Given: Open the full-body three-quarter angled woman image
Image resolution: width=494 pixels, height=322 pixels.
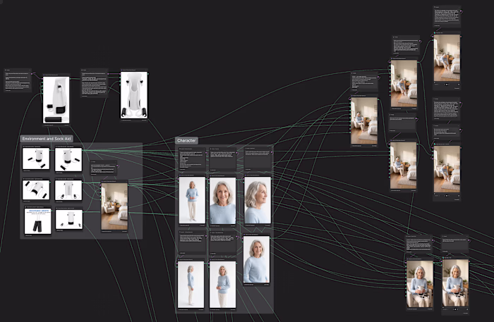Looking at the screenshot, I should 223,285.
